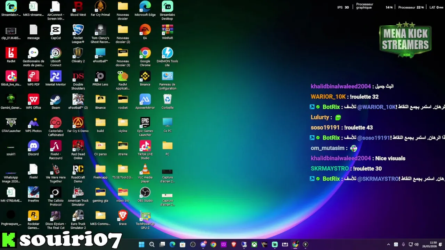Launch Red Dead Online shortcut
The image size is (445, 250).
(x=78, y=151)
